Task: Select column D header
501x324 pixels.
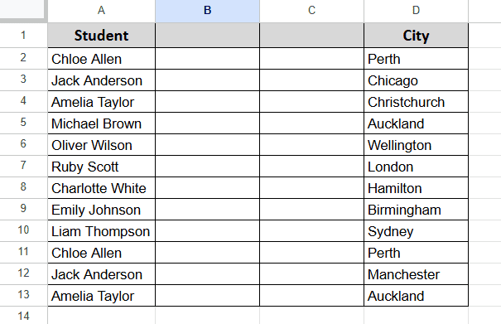Action: pos(416,11)
